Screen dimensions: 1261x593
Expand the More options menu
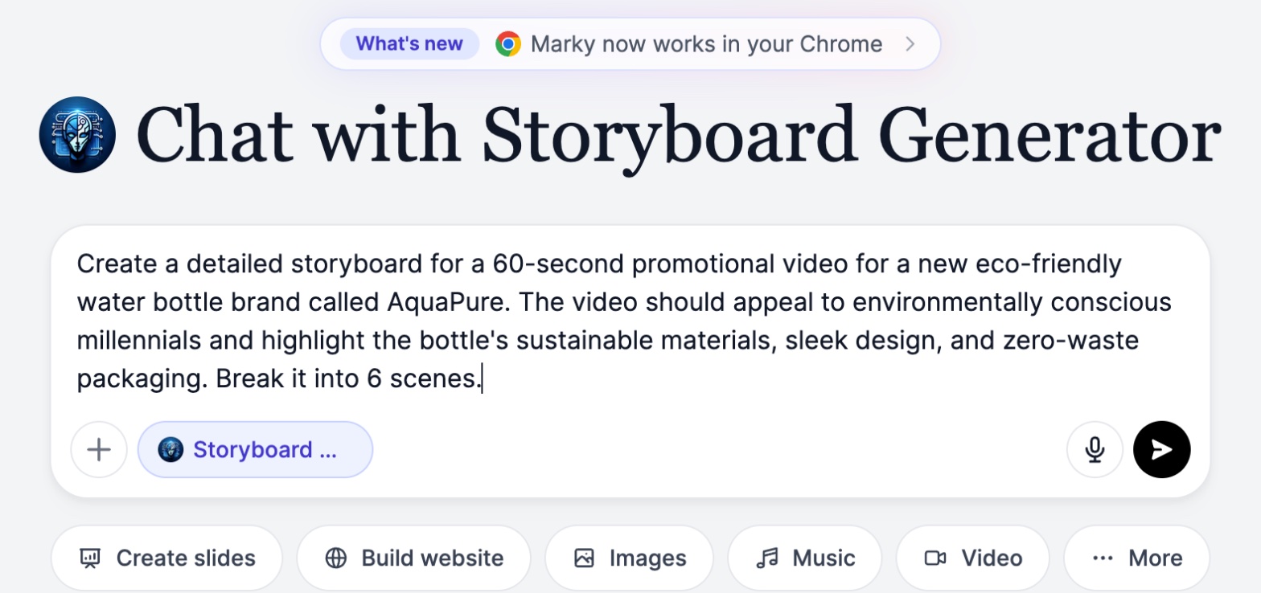[1136, 558]
